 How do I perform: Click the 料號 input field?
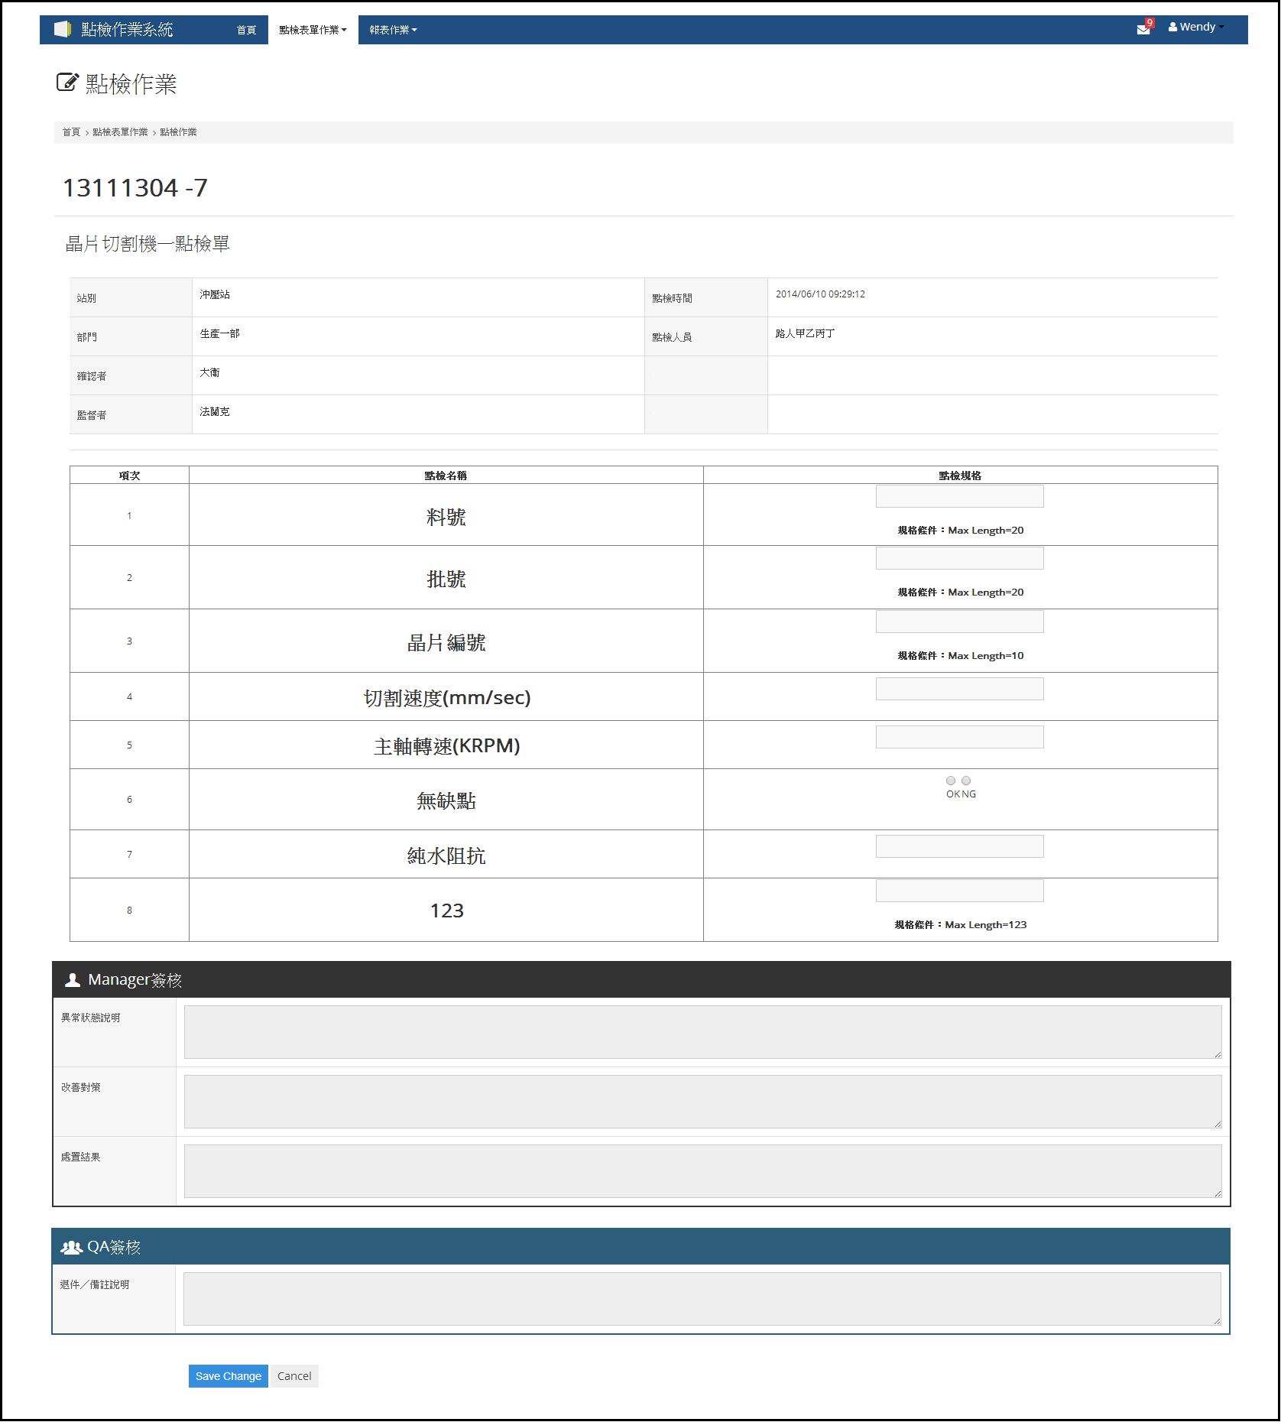click(x=959, y=495)
